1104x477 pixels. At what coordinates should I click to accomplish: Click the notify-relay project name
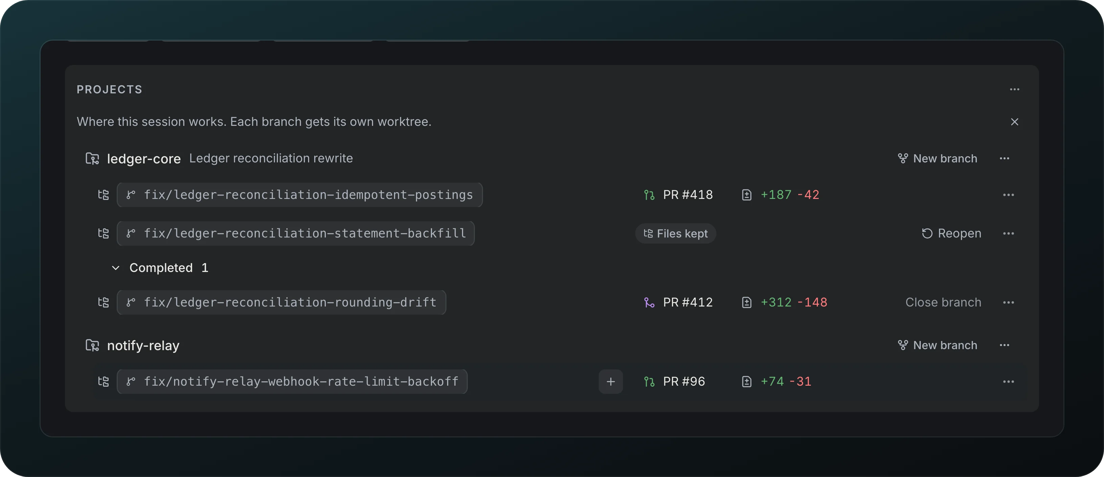pyautogui.click(x=143, y=345)
